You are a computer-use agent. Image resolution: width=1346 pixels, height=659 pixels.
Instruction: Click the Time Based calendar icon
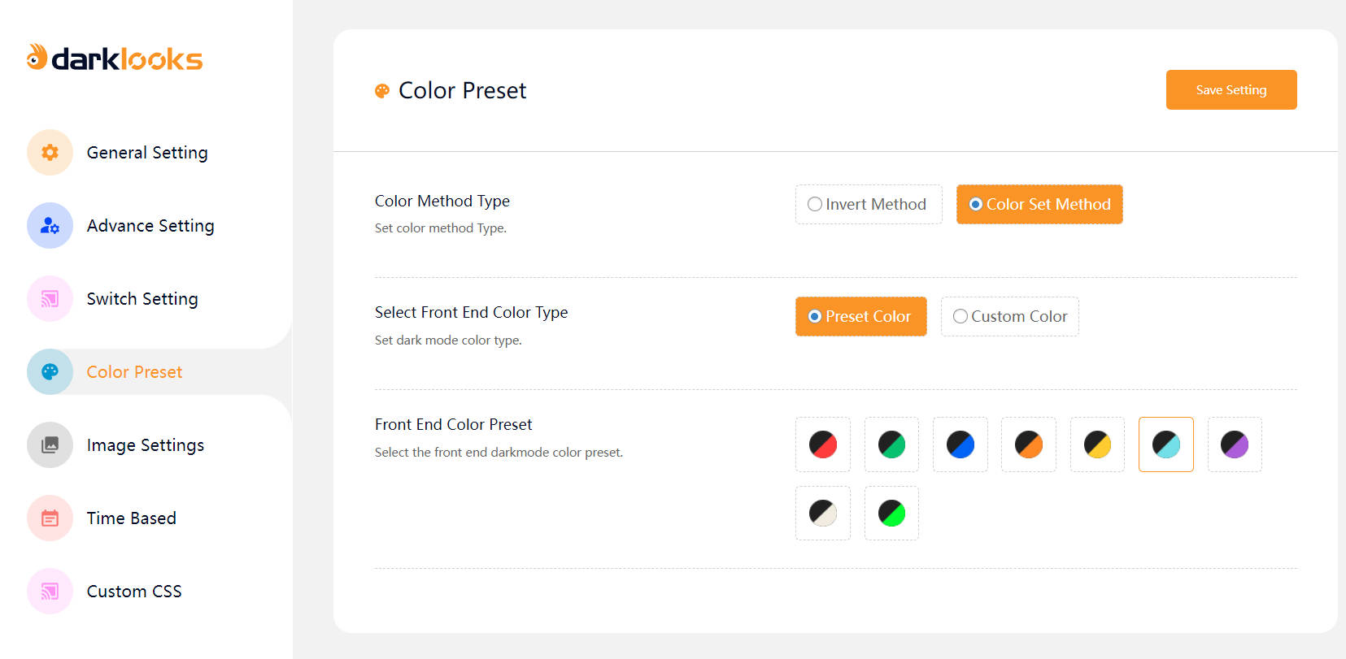click(x=50, y=518)
